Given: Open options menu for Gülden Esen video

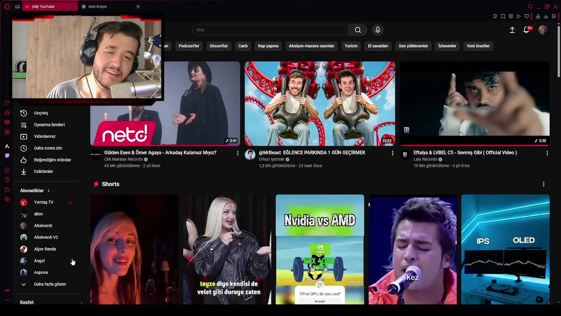Looking at the screenshot, I should 238,153.
